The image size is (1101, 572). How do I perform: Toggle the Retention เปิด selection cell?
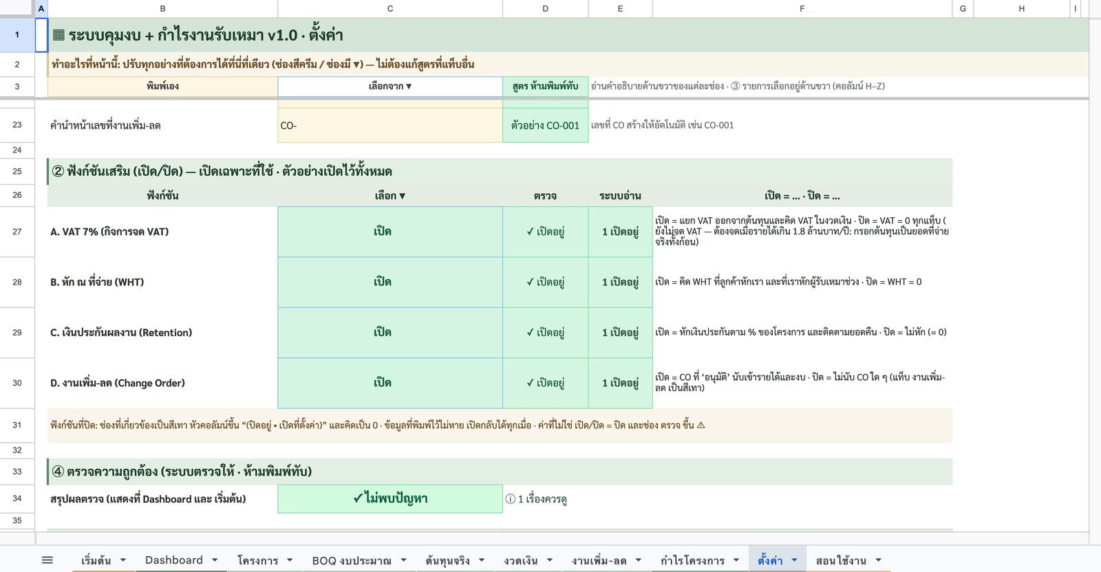[x=390, y=332]
